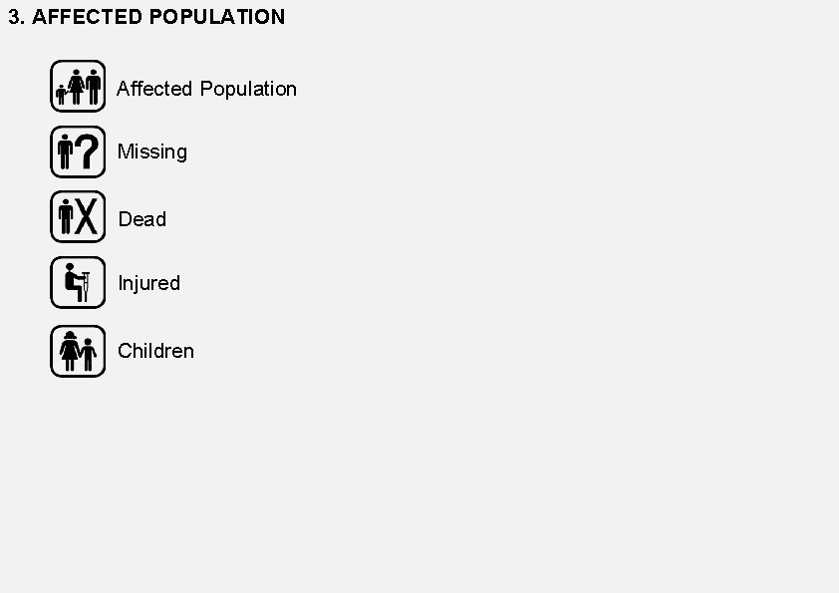Click the standing figure in Dead icon
839x593 pixels.
pos(66,217)
